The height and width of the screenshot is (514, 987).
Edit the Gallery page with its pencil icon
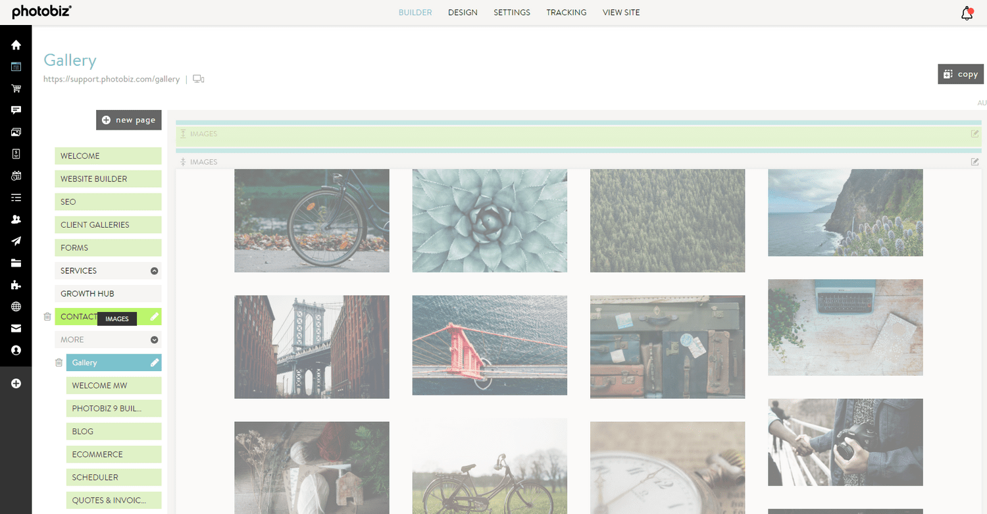point(154,362)
